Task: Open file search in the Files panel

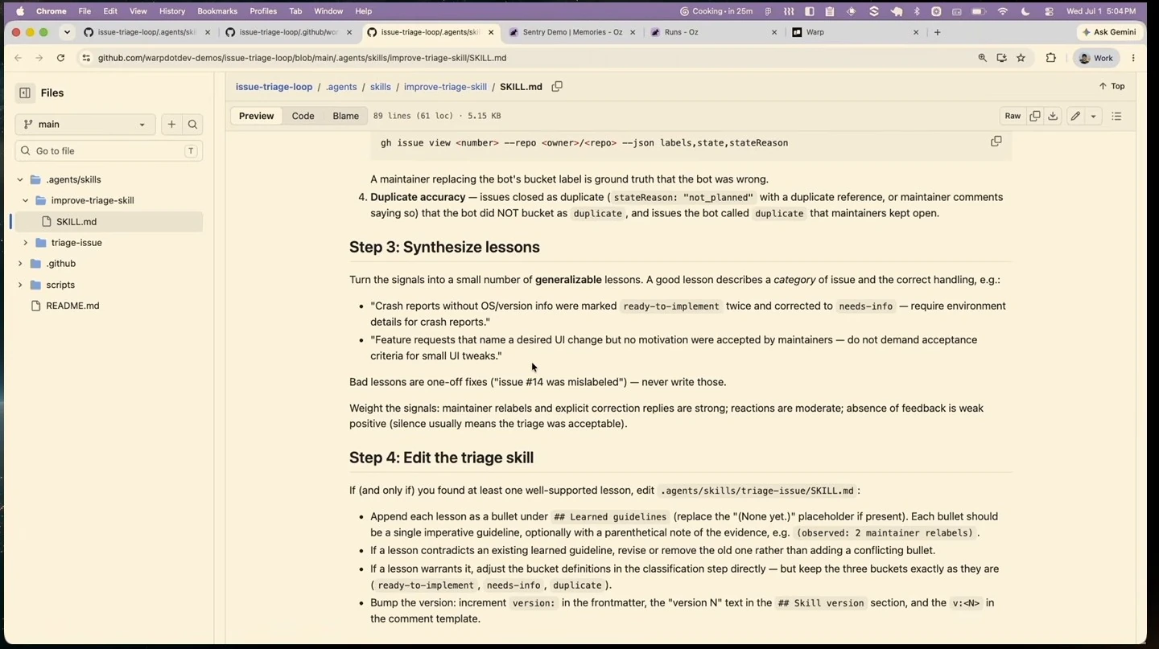Action: pos(192,124)
